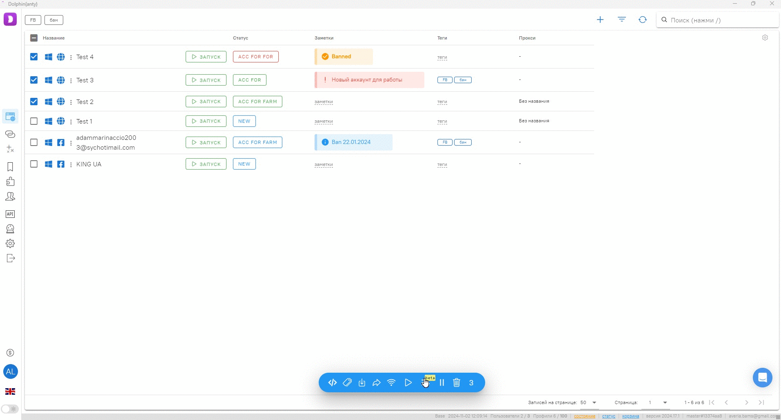Select the FB tag filter at top
This screenshot has height=420, width=781.
[33, 20]
